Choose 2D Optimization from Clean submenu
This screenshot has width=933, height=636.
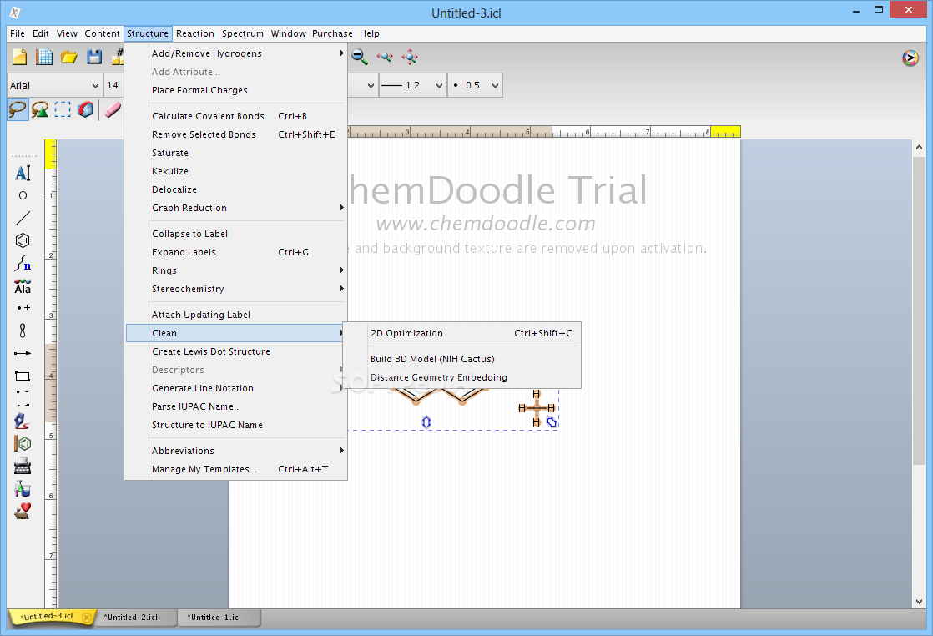point(462,333)
